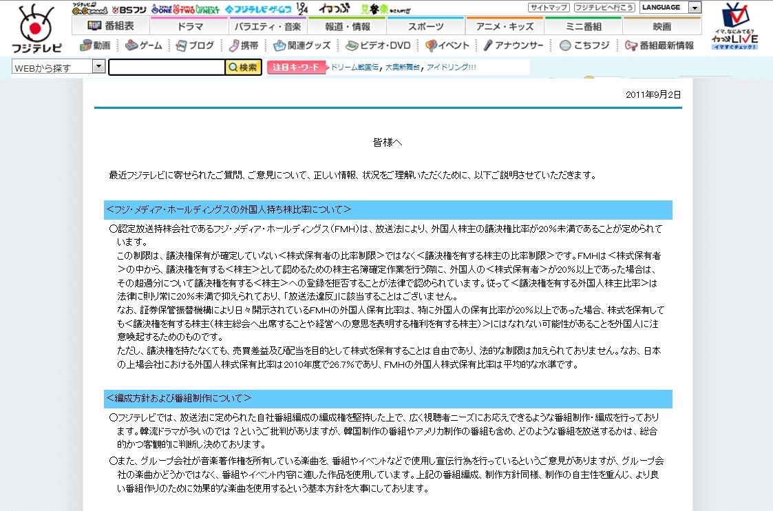Click the 1924 logo

pos(302,8)
